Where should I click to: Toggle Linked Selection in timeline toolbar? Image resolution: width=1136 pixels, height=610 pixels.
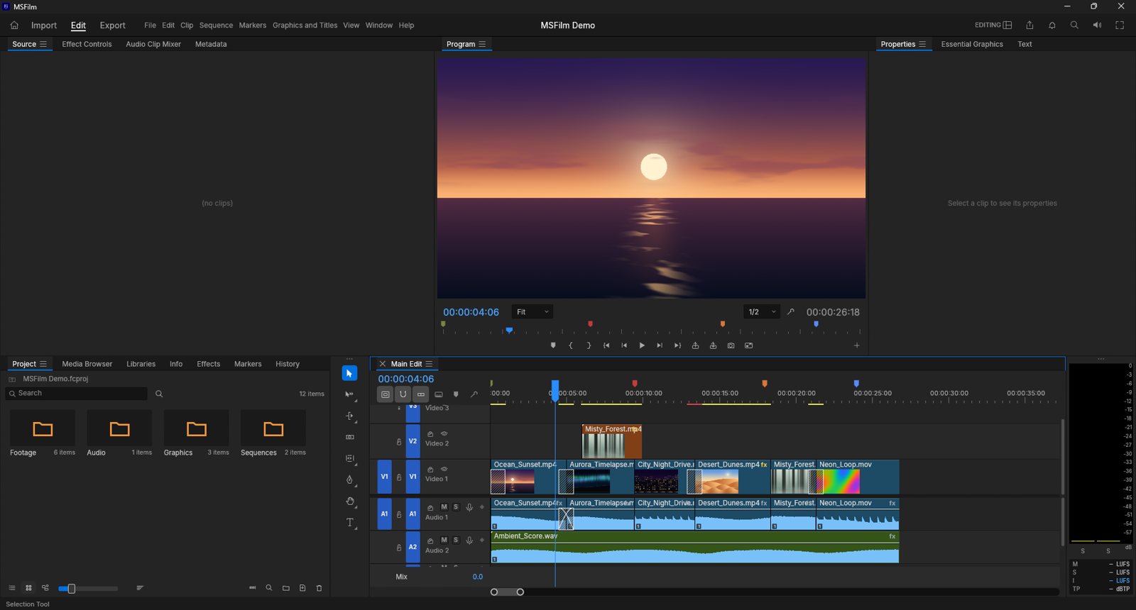pyautogui.click(x=421, y=394)
